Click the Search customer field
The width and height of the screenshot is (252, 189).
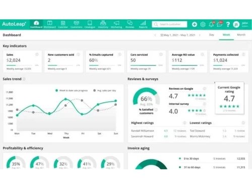(169, 24)
